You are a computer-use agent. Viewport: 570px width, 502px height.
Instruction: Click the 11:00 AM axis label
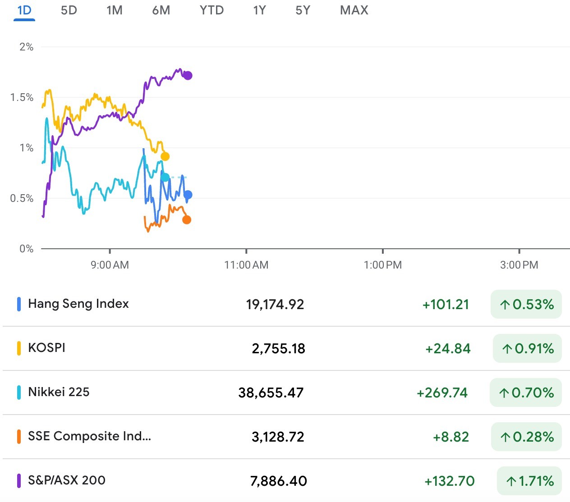[246, 265]
